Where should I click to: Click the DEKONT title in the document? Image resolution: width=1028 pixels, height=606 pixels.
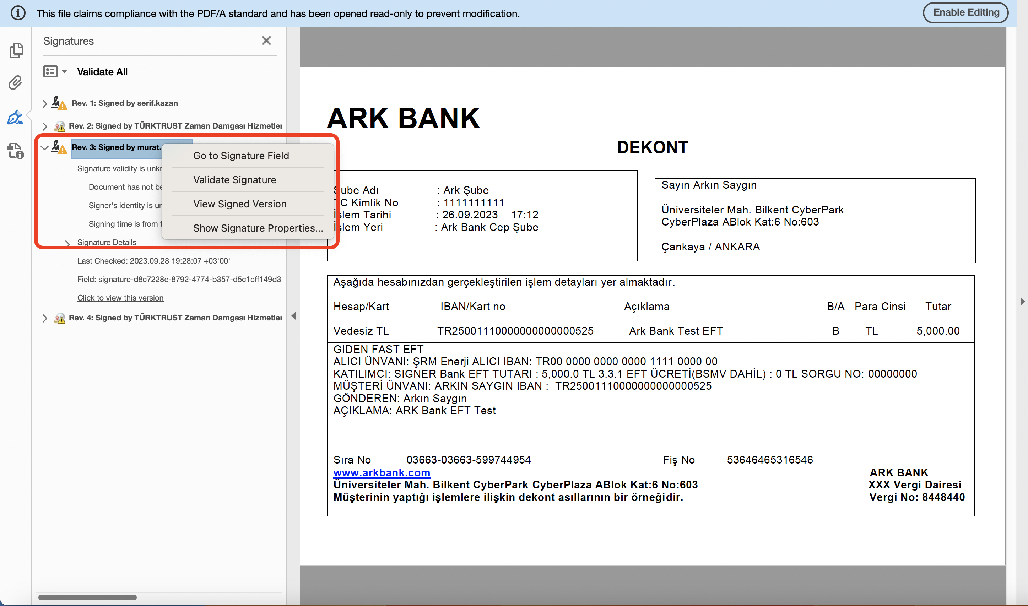tap(653, 147)
